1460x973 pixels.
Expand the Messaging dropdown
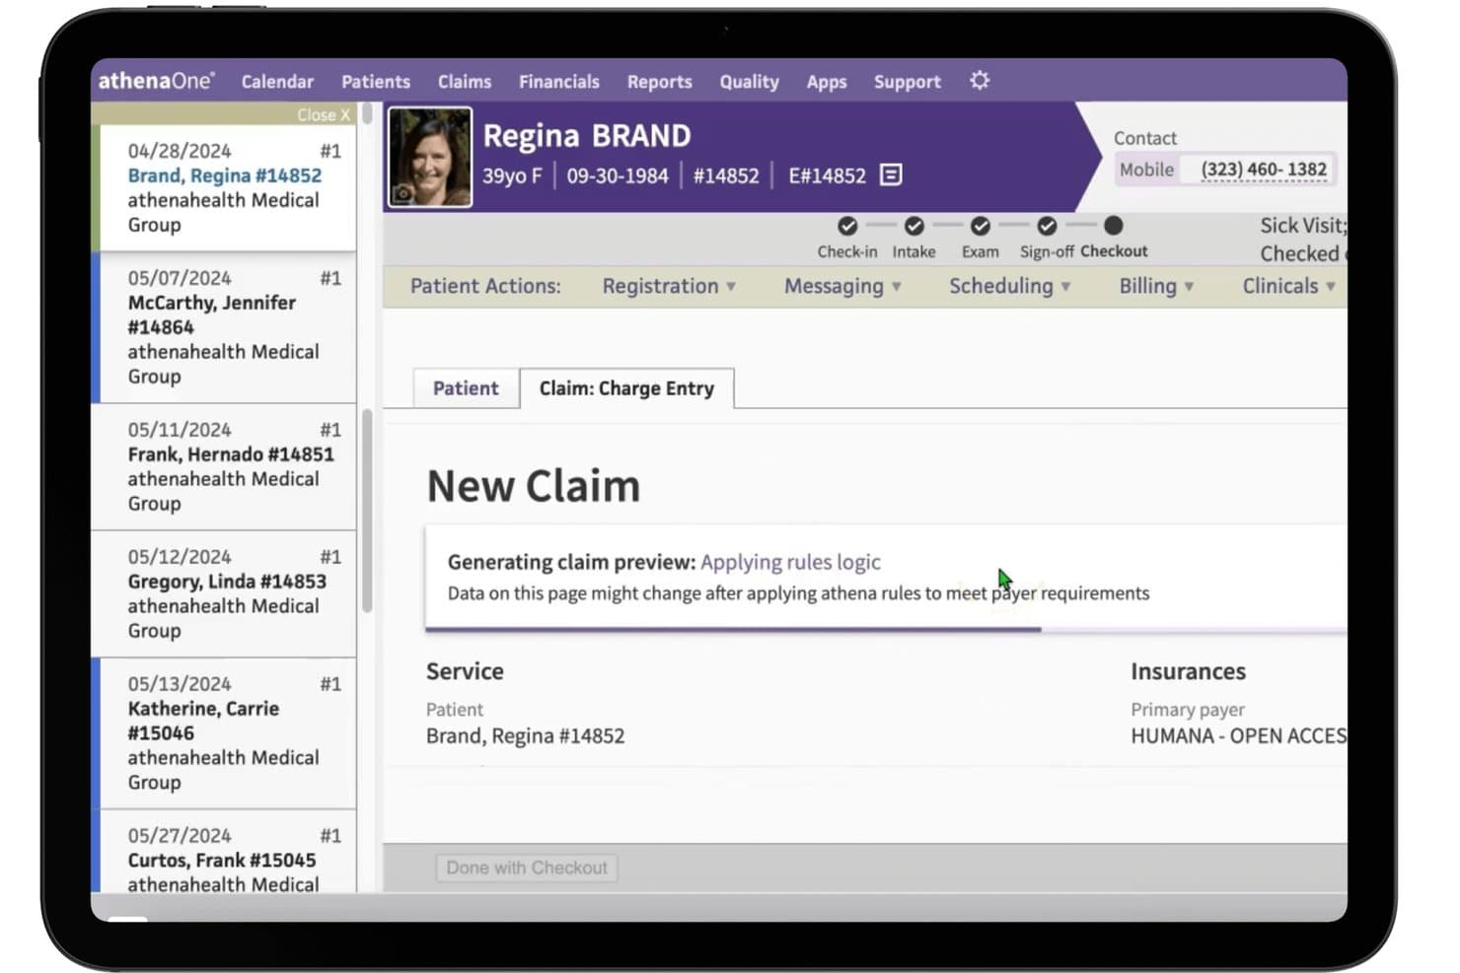click(842, 286)
